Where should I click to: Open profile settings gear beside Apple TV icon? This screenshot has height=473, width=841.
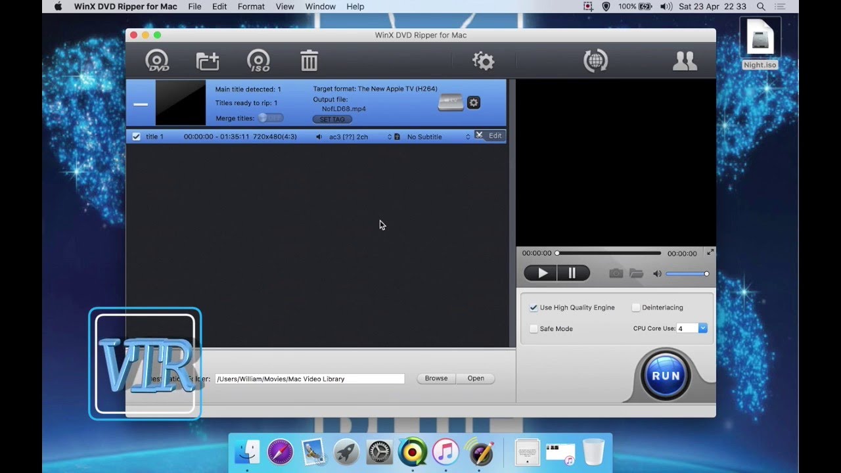pyautogui.click(x=473, y=102)
